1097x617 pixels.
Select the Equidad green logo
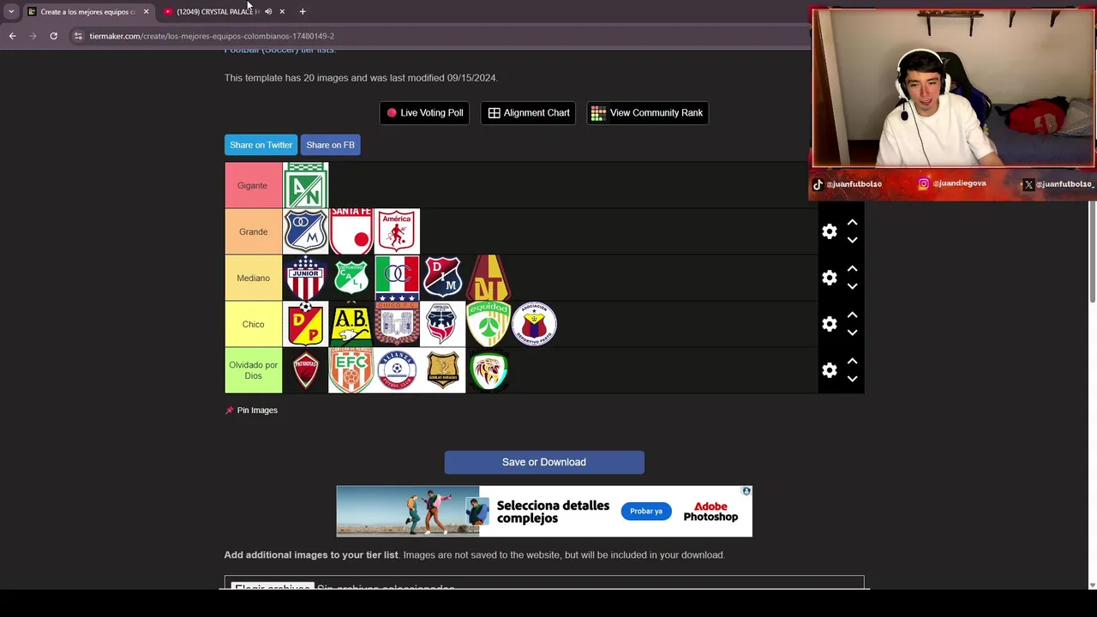click(489, 324)
